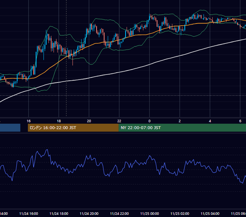
Task: Click the 6 hour label on chart axis
Action: tap(240, 121)
